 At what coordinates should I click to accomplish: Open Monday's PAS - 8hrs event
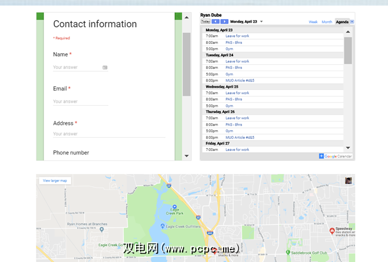point(233,43)
